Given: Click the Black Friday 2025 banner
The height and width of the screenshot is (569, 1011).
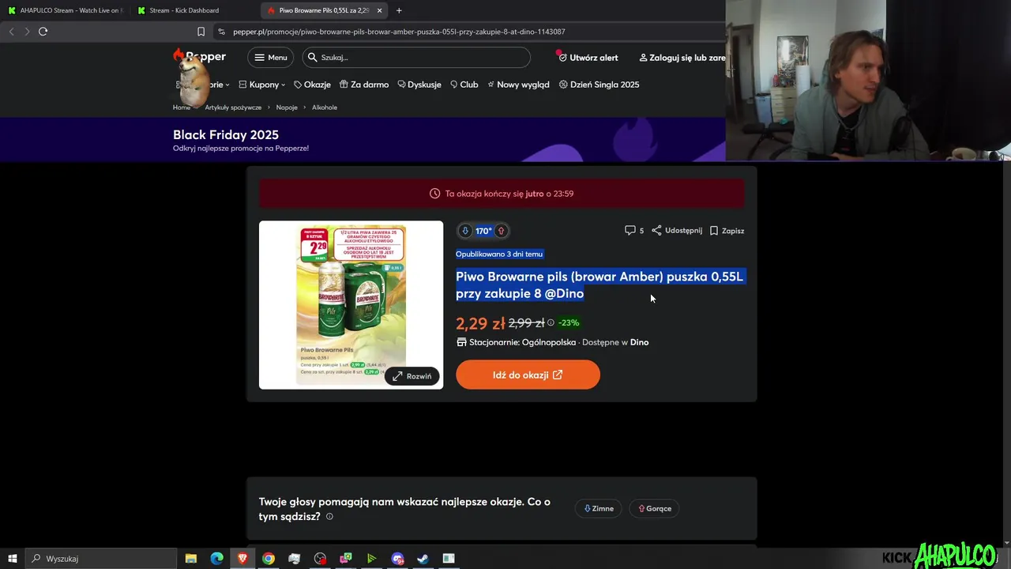Looking at the screenshot, I should tap(363, 140).
